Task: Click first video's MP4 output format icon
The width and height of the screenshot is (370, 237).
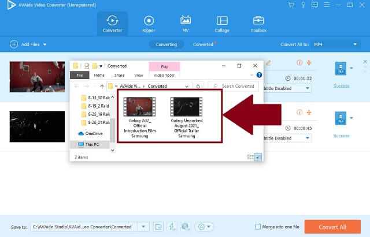Action: [341, 68]
